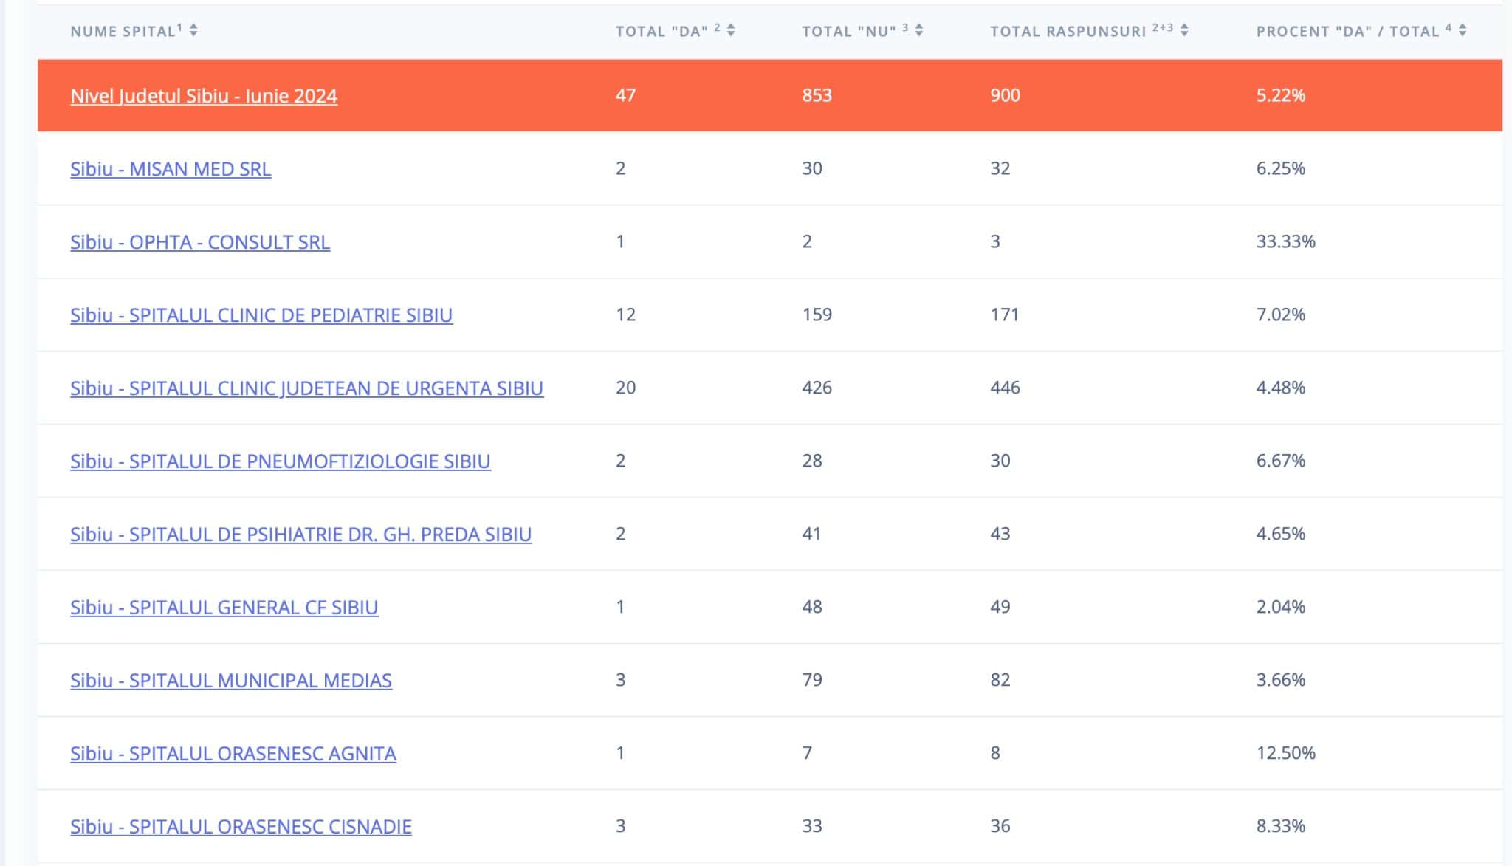The image size is (1512, 866).
Task: Select the 4.65% value for Psihiatrie Preda
Action: 1281,534
